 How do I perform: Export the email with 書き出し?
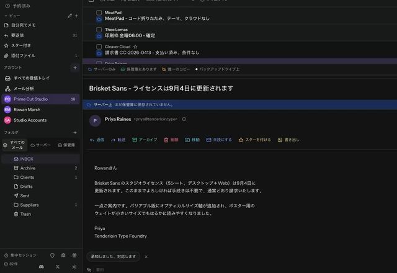[288, 140]
